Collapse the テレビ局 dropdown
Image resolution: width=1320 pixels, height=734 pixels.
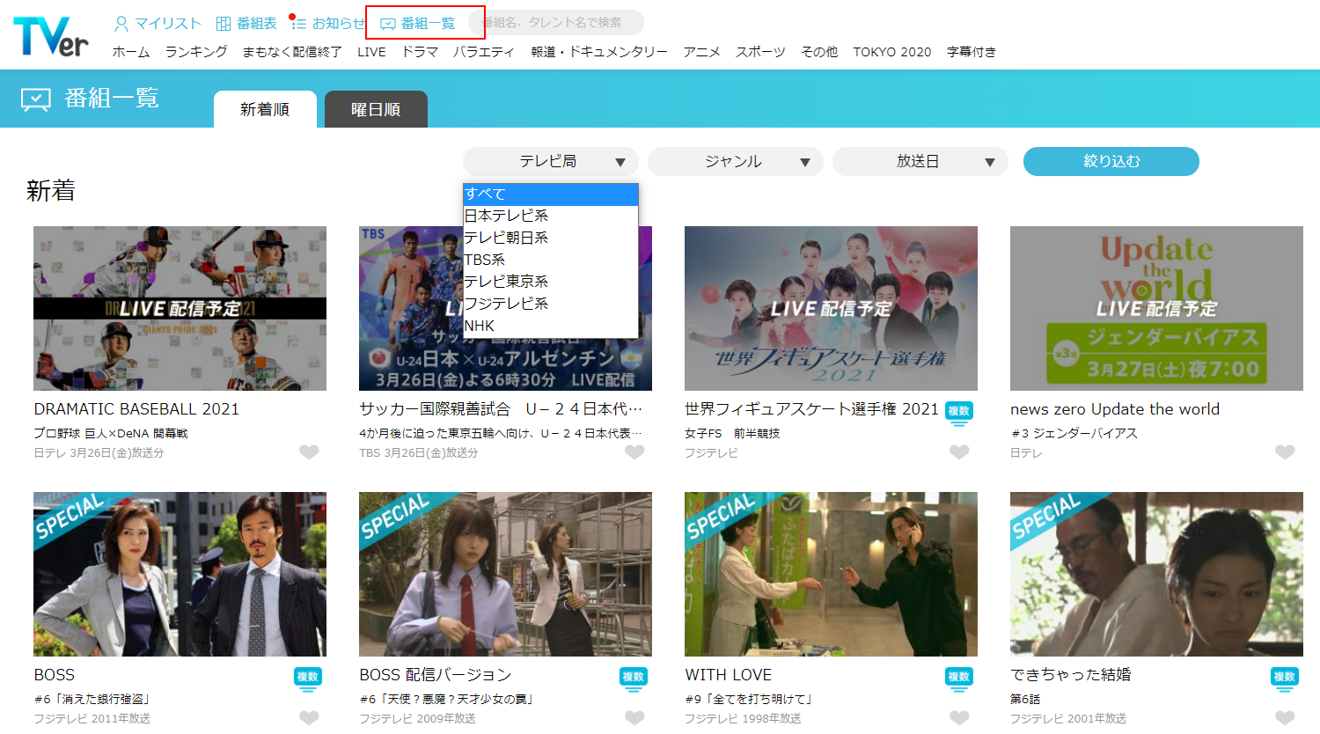coord(551,161)
